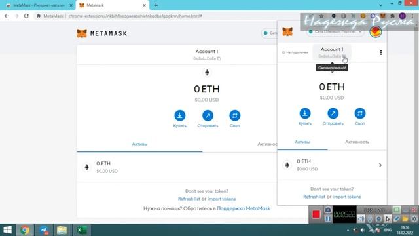Screen dimensions: 419x236
Task: Switch to the Активы tab on the full page
Action: (x=139, y=144)
